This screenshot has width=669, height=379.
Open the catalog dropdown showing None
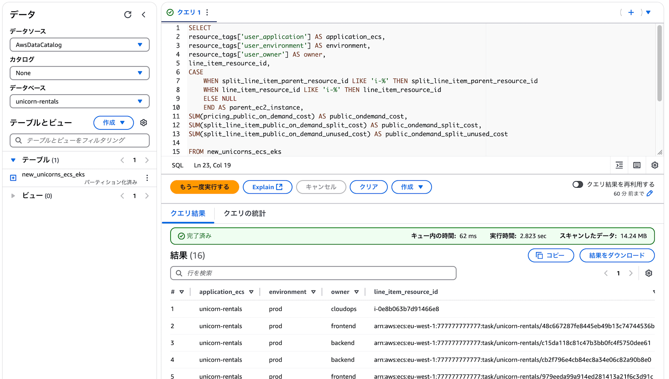[x=80, y=73]
